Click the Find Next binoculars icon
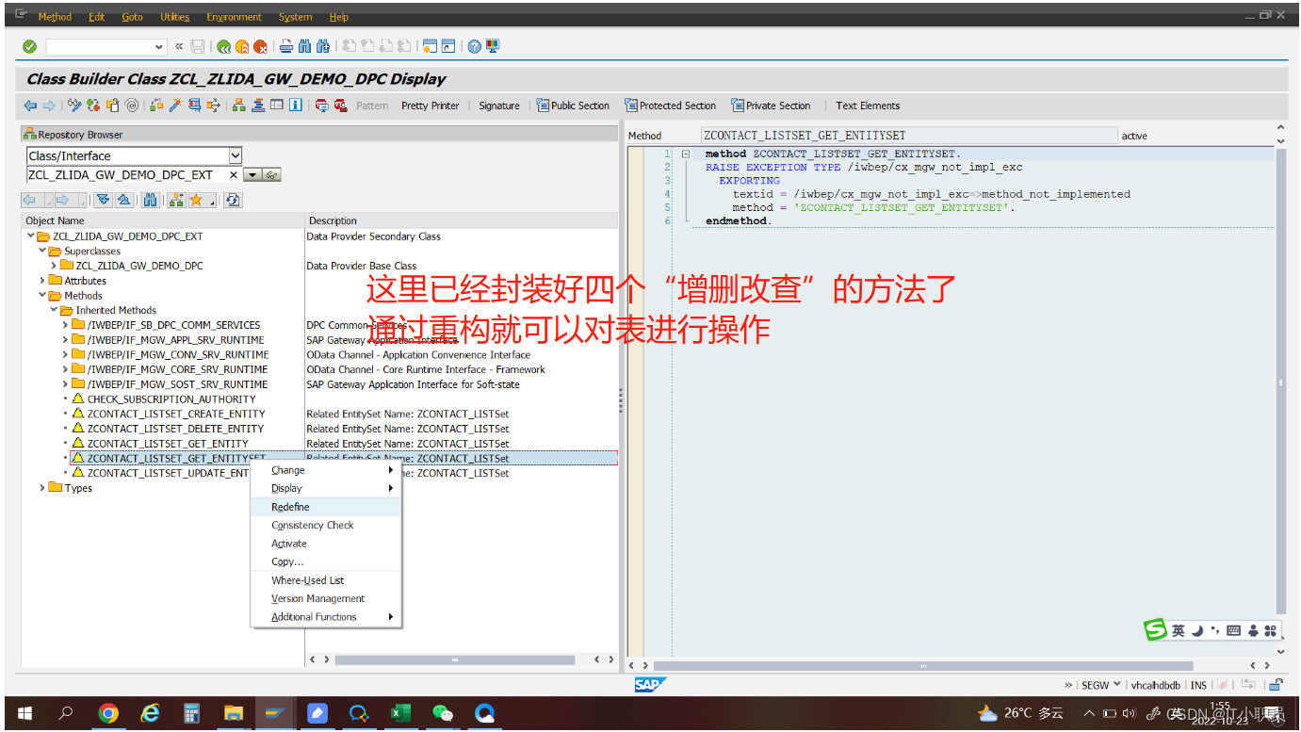The width and height of the screenshot is (1301, 732). click(323, 46)
